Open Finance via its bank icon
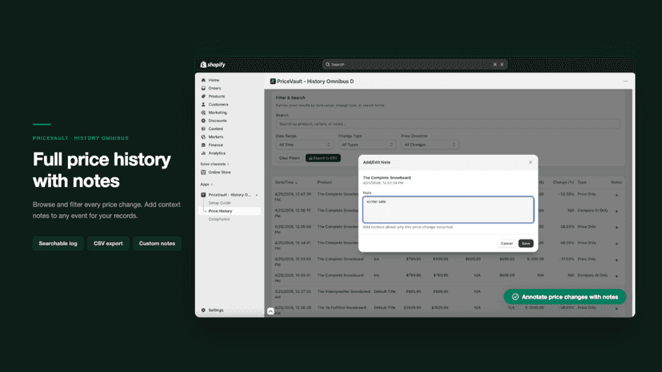Image resolution: width=662 pixels, height=372 pixels. (204, 144)
